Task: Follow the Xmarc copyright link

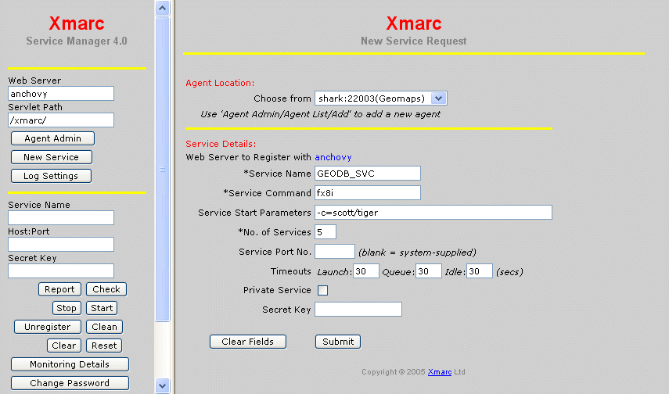Action: [x=440, y=372]
